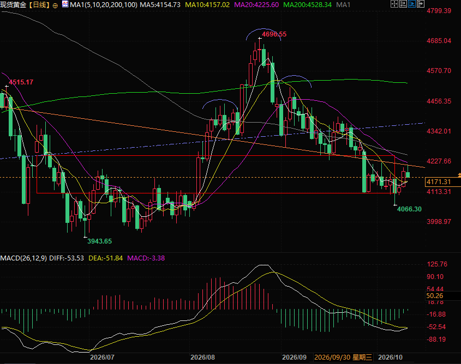Image resolution: width=461 pixels, height=364 pixels.
Task: Open MACD(26,12,9) parameter settings
Action: [x=23, y=258]
